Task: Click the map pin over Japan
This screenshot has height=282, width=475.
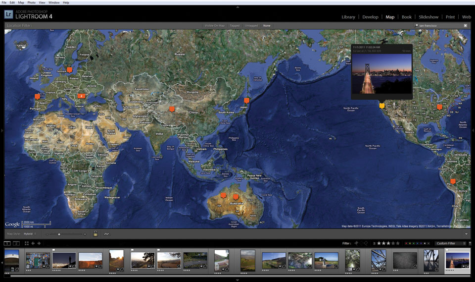Action: coord(246,100)
